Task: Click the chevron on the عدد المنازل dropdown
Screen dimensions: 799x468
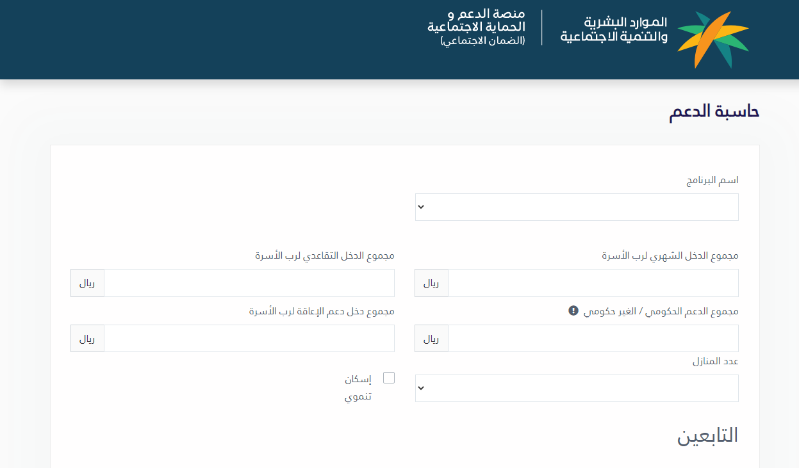Action: 421,388
